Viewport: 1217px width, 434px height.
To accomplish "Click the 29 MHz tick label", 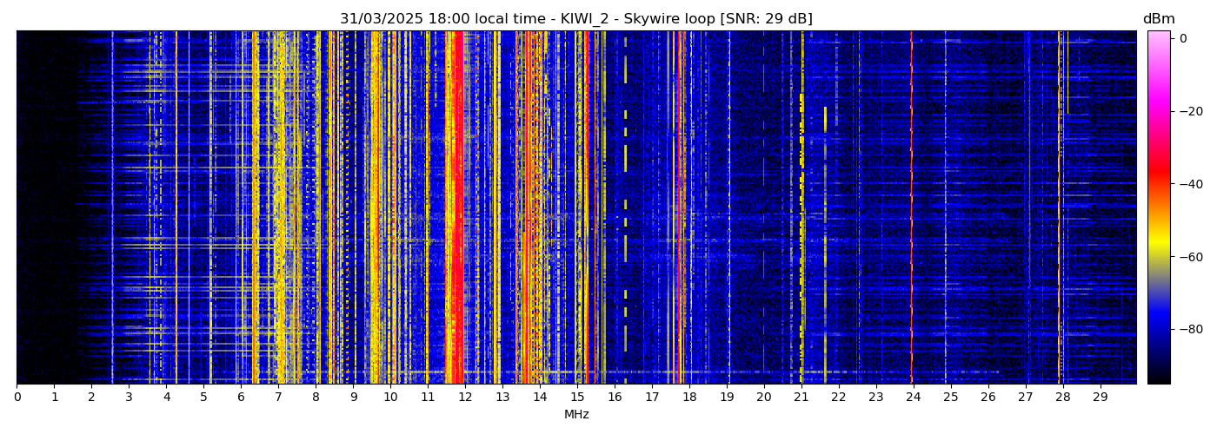I will [1100, 398].
